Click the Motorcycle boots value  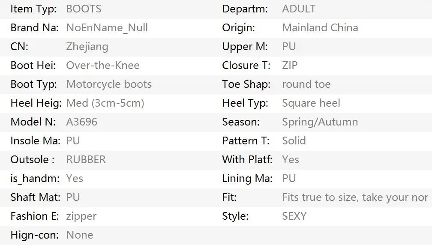point(109,84)
